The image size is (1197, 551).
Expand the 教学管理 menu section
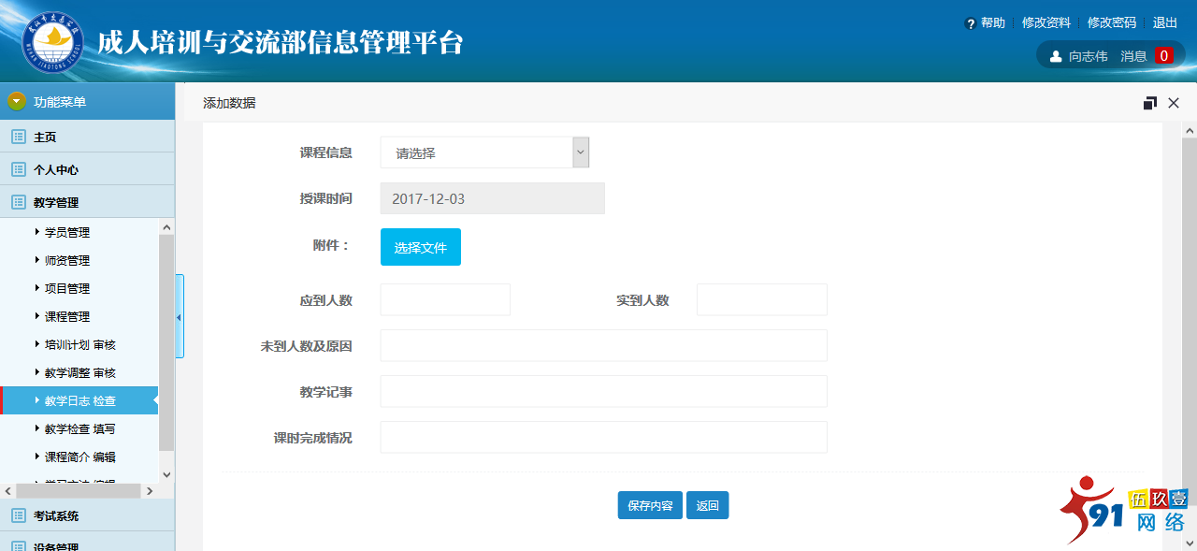tap(56, 202)
